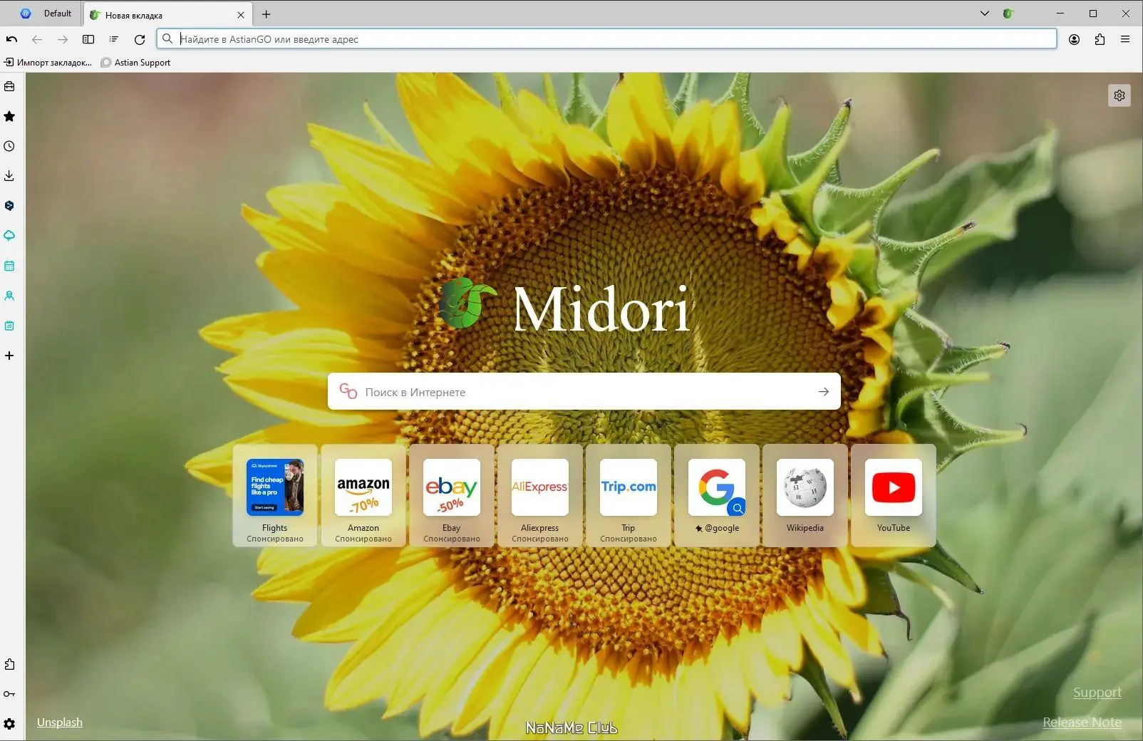
Task: Open the teal calendar sidebar icon
Action: click(9, 266)
